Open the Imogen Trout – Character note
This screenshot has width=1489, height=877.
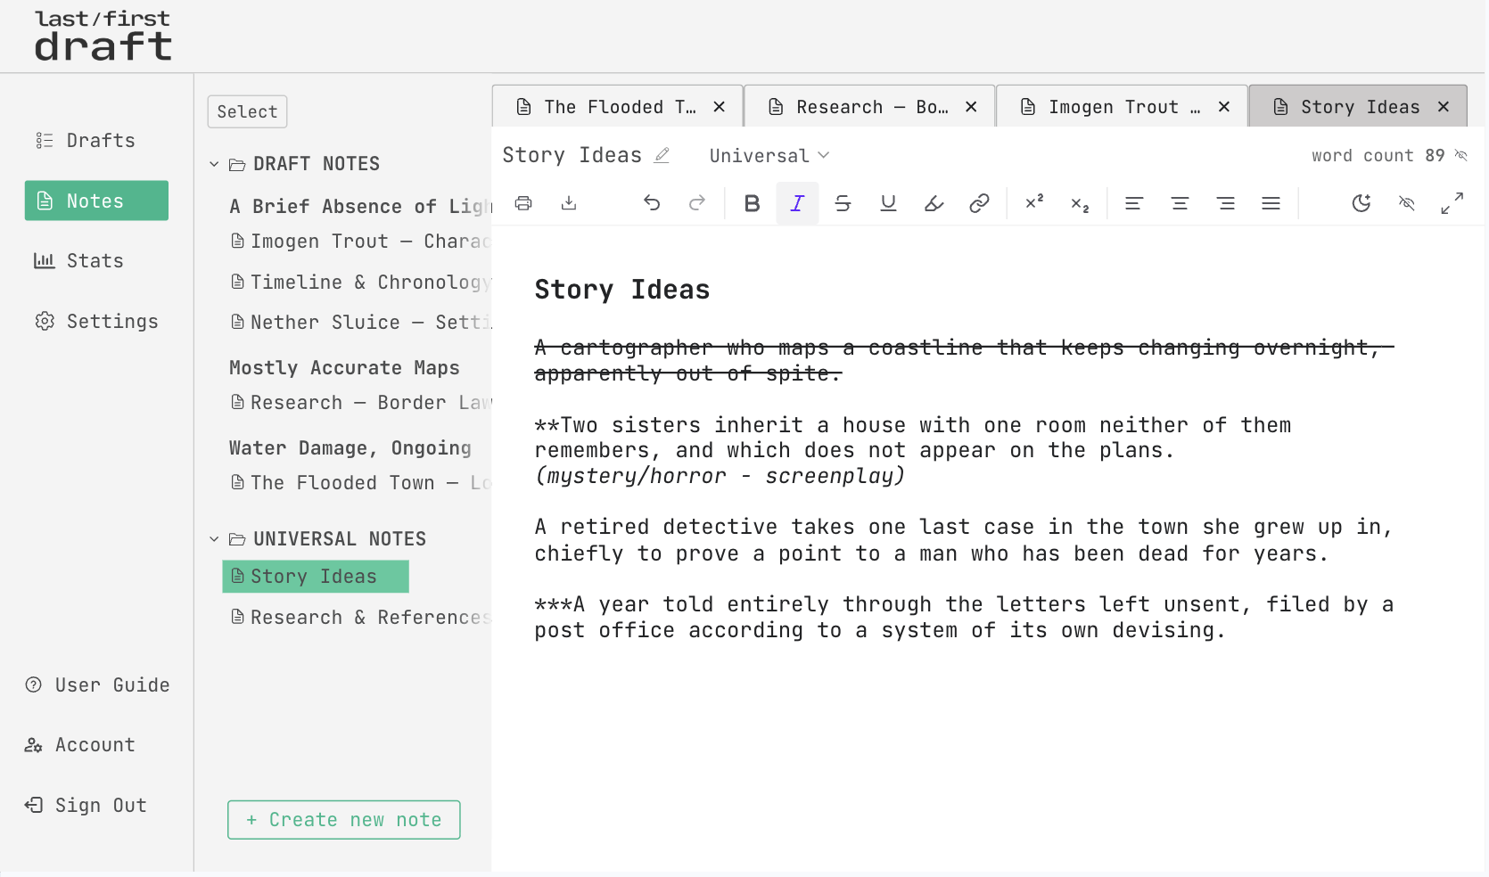[x=360, y=242]
